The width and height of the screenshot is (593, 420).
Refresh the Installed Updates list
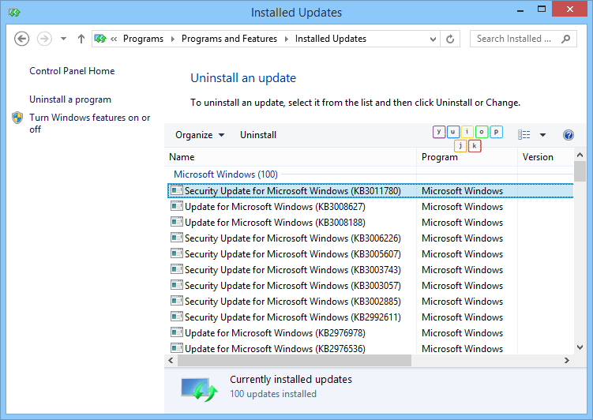450,39
